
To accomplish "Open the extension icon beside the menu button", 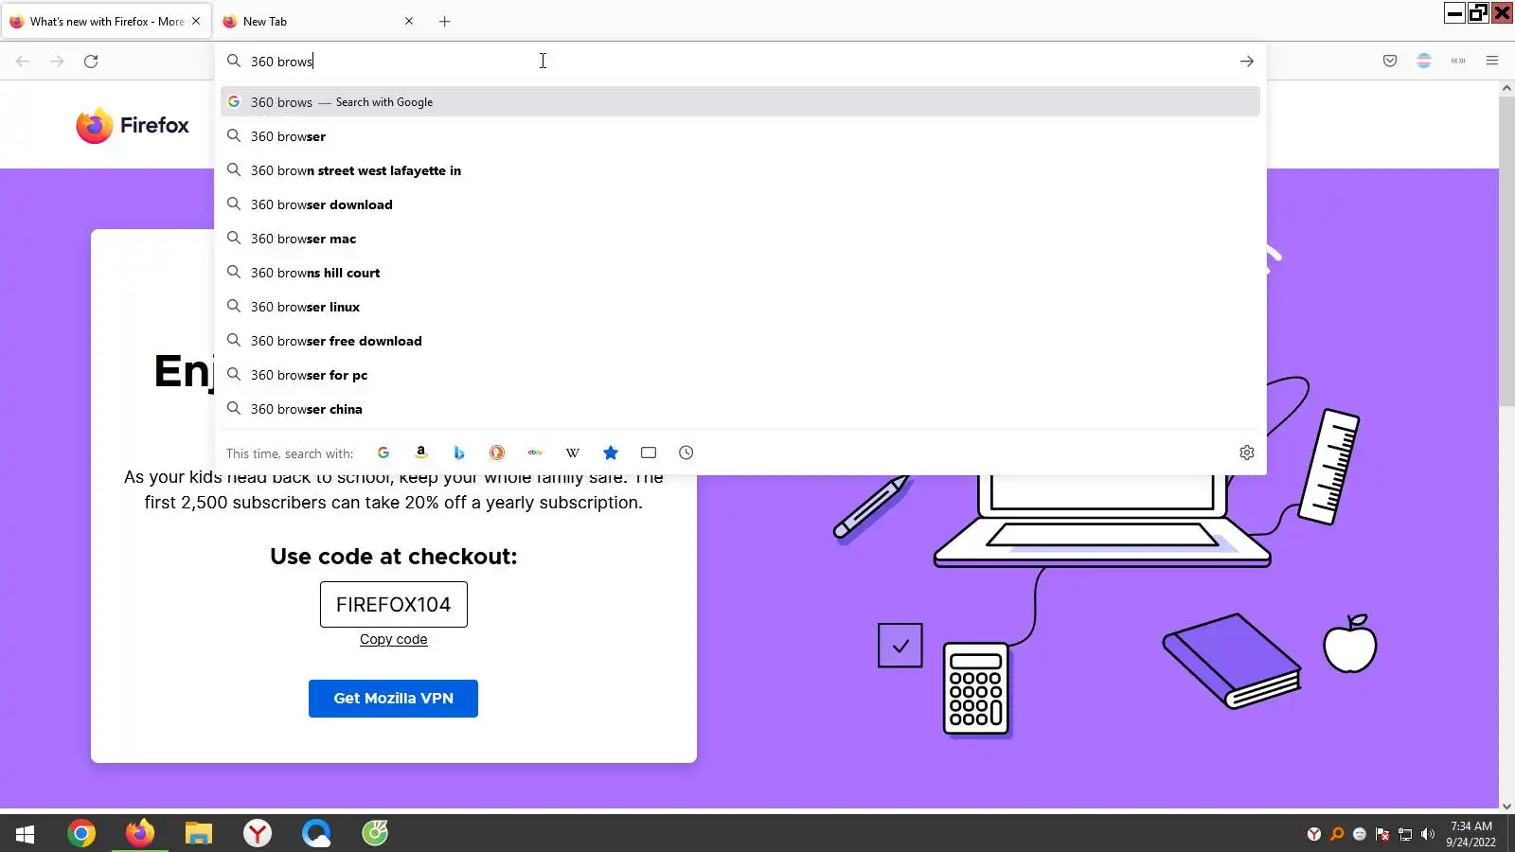I will click(1458, 62).
